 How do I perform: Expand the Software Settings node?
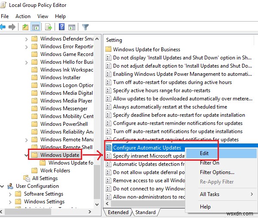pyautogui.click(x=10, y=194)
